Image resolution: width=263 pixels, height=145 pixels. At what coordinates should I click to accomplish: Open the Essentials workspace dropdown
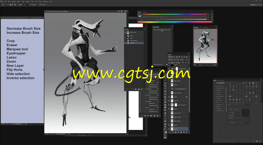[x=255, y=5]
